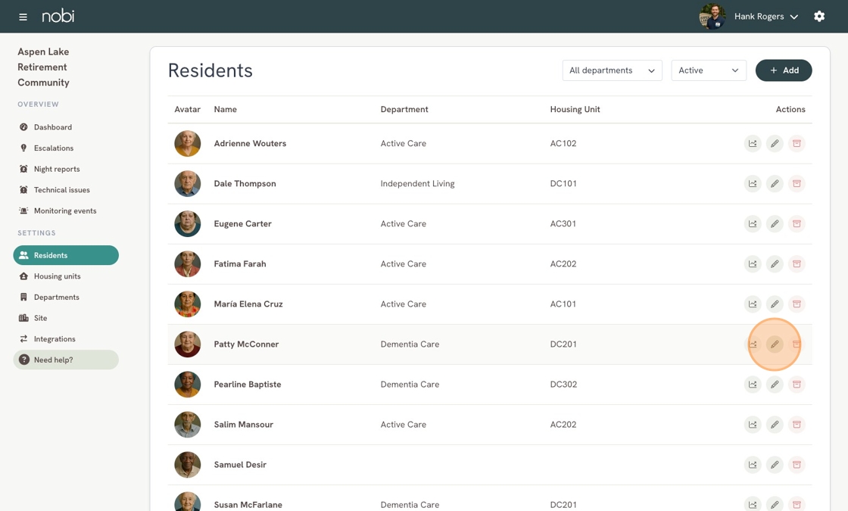Image resolution: width=848 pixels, height=511 pixels.
Task: Open the Integrations section
Action: (55, 339)
